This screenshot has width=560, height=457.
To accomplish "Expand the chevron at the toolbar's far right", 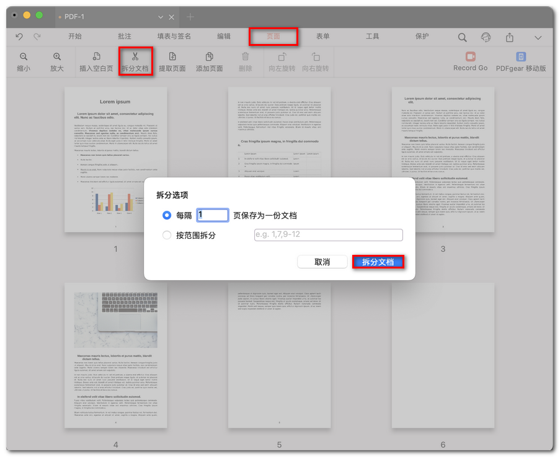I will [538, 37].
